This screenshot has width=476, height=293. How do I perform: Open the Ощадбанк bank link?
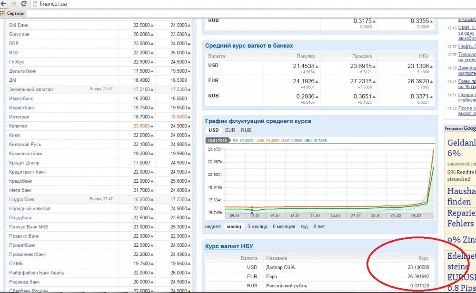[21, 218]
